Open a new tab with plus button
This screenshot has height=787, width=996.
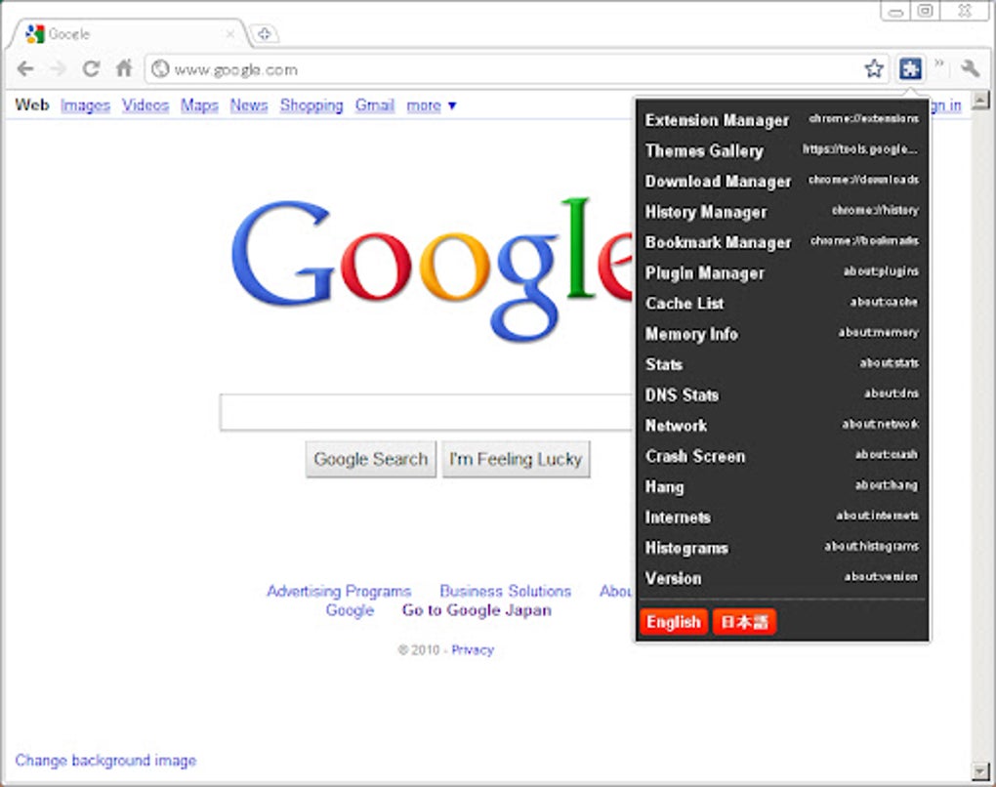click(x=265, y=33)
